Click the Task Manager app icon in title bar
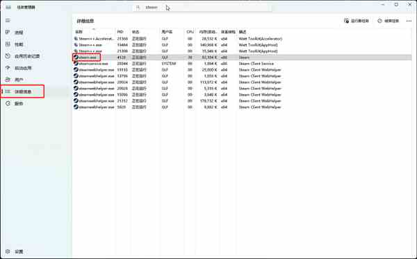417x259 pixels. 8,7
